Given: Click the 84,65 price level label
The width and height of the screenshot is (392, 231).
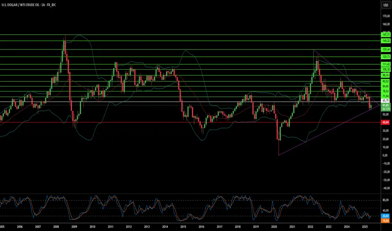Looking at the screenshot, I should tap(386, 86).
